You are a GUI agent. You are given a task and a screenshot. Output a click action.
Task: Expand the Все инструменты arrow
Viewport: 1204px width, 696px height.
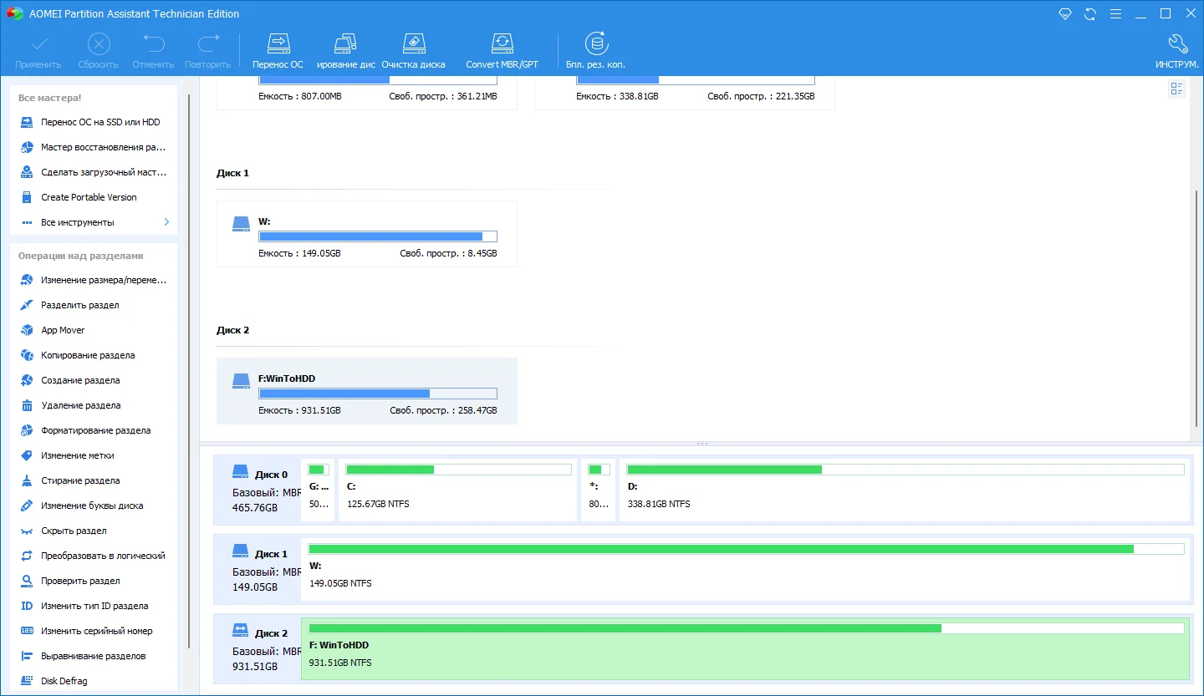pyautogui.click(x=166, y=222)
